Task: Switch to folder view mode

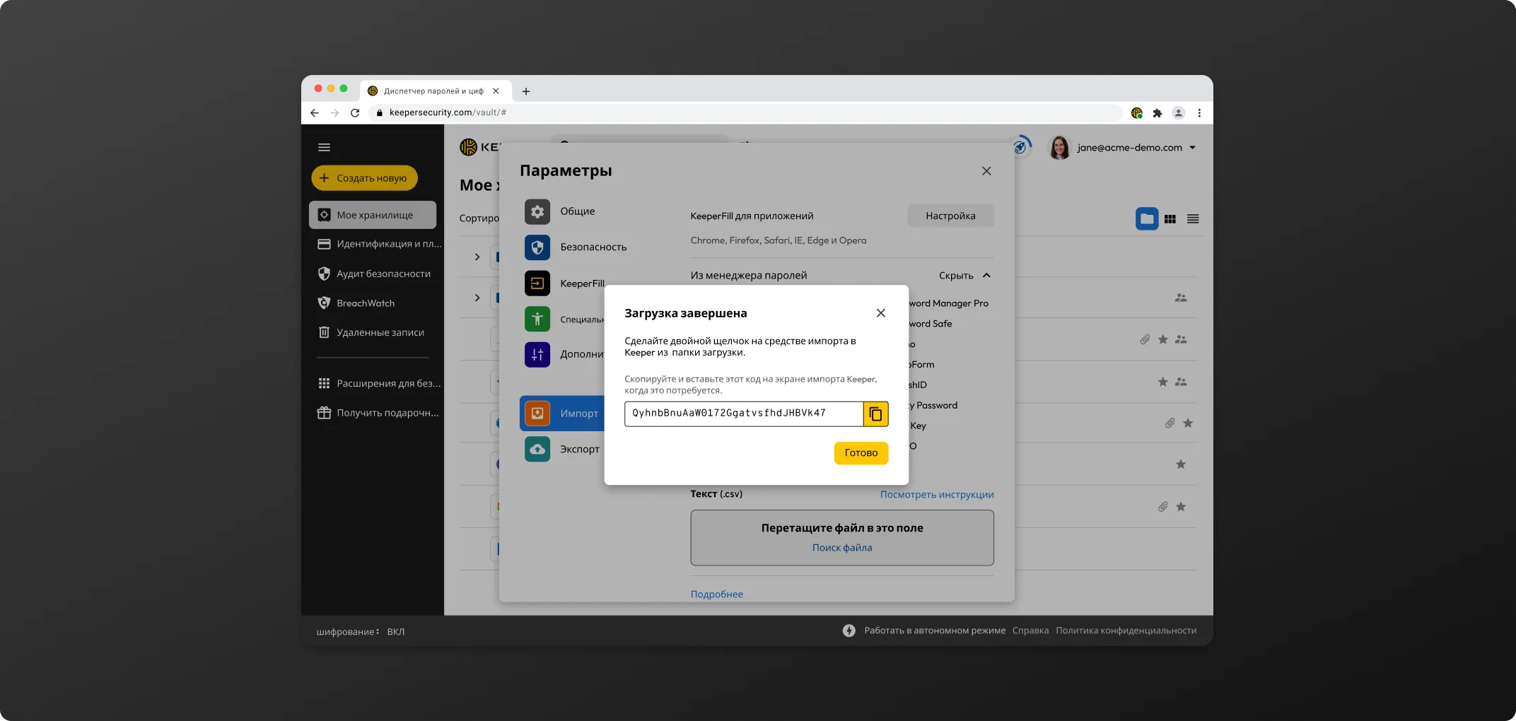Action: 1147,219
